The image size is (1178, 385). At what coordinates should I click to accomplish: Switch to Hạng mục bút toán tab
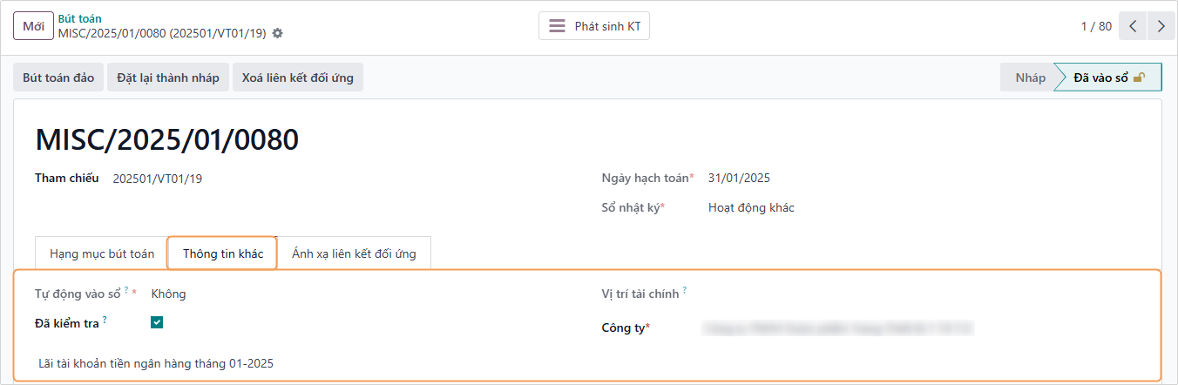(102, 253)
